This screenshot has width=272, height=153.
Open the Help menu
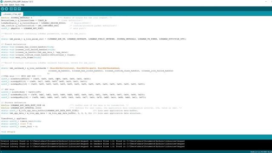[23, 5]
